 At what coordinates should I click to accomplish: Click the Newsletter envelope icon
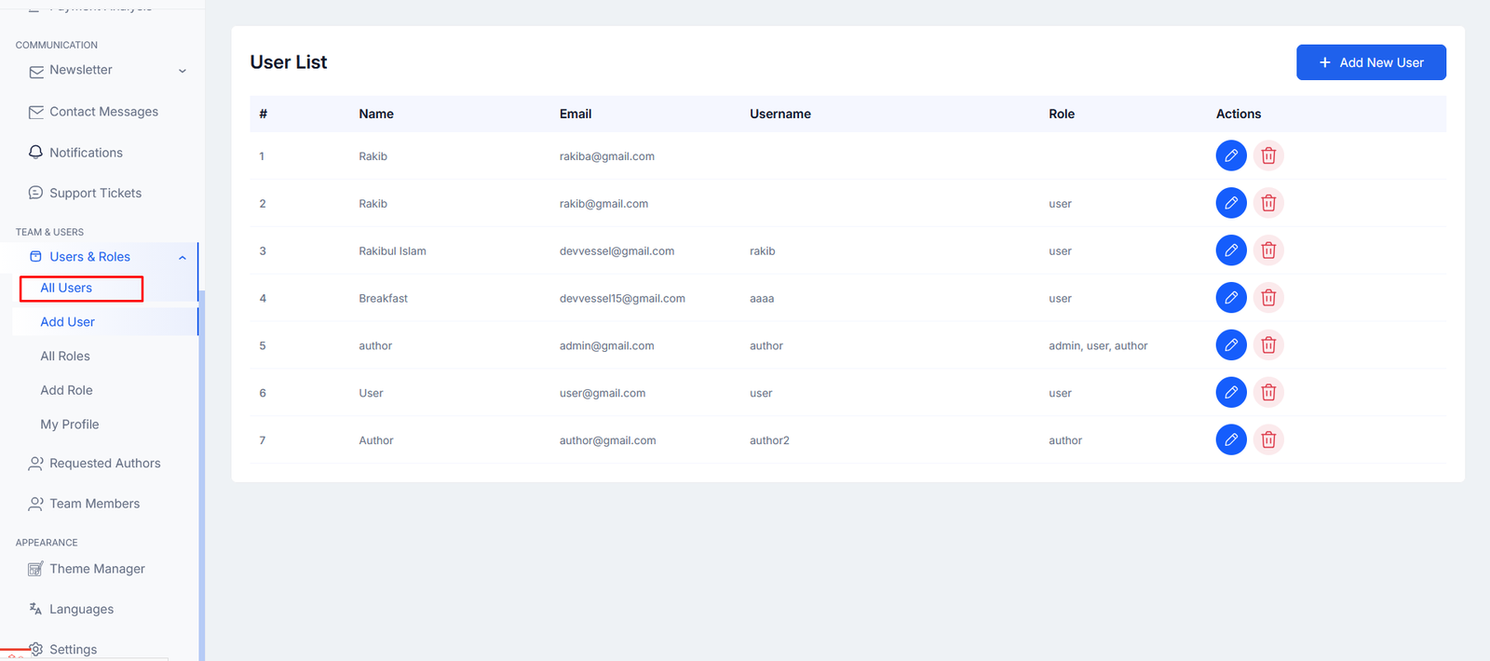click(x=36, y=71)
